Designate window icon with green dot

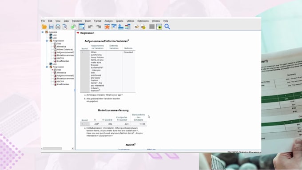159,27
